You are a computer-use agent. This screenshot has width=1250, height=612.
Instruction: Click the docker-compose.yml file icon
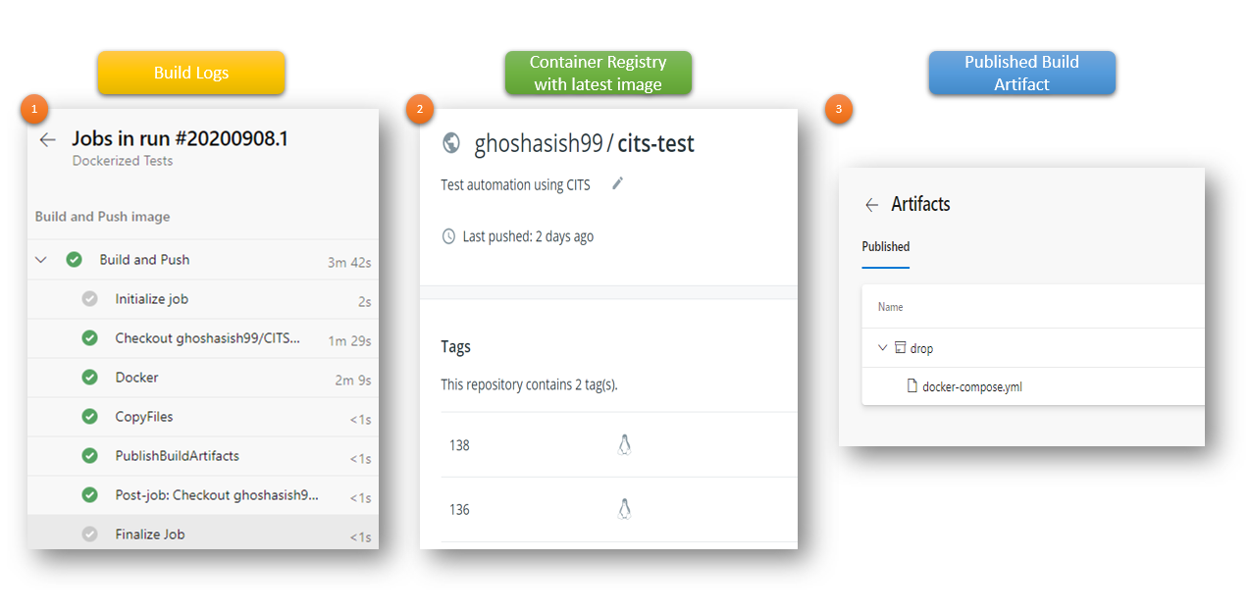click(912, 386)
